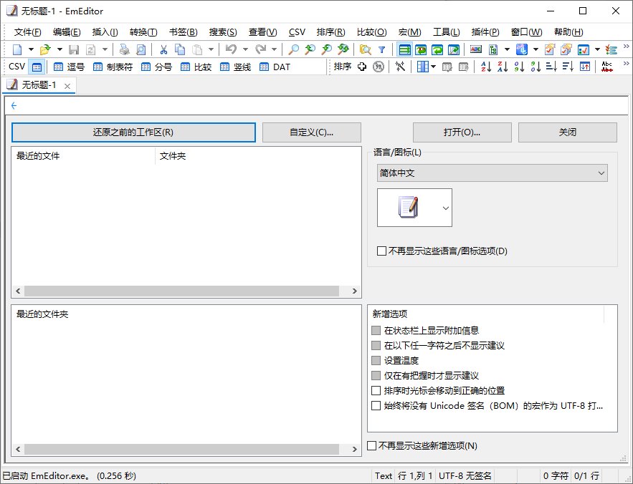Viewport: 633px width, 484px height.
Task: Expand the sort toolbar overflow chevron
Action: (627, 63)
